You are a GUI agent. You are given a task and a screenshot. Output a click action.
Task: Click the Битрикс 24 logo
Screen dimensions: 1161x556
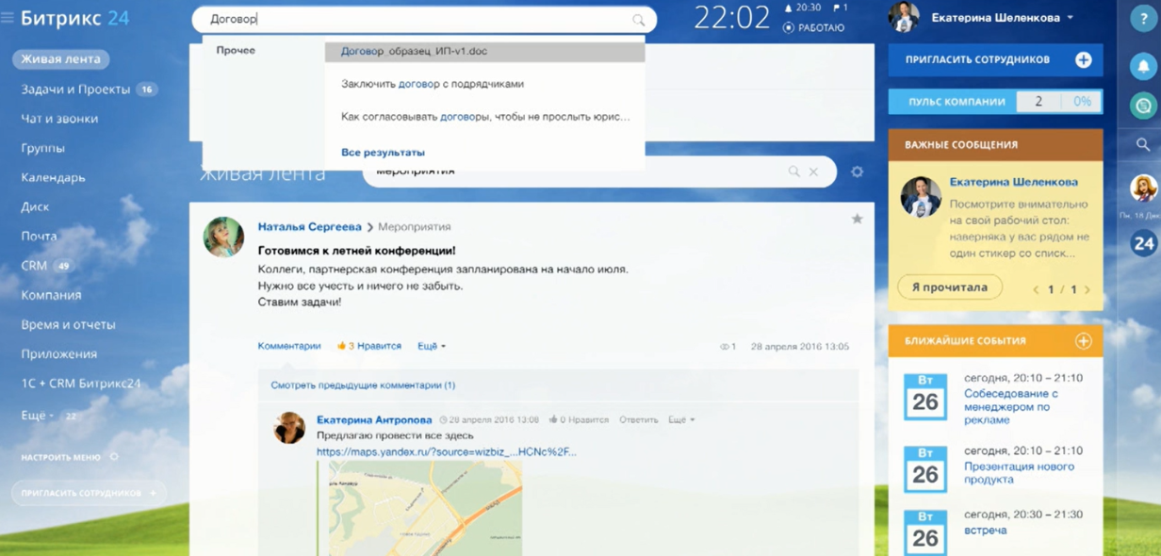tap(75, 17)
